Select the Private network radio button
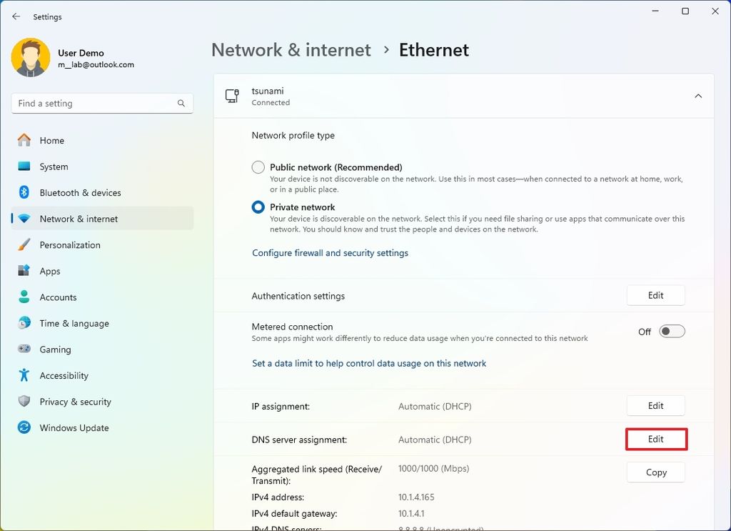This screenshot has width=731, height=531. [x=257, y=207]
